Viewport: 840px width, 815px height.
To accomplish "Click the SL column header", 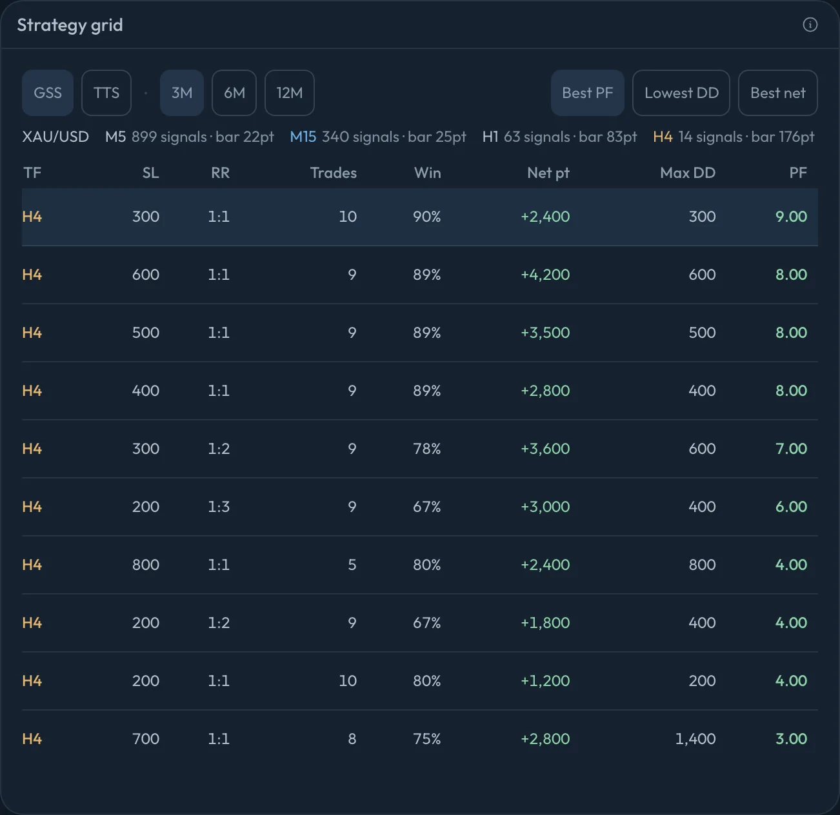I will [150, 173].
